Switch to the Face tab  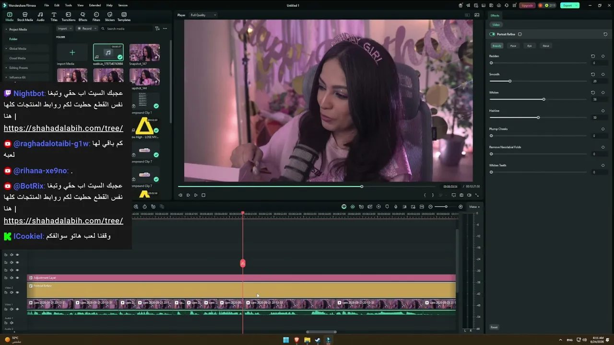pyautogui.click(x=513, y=46)
